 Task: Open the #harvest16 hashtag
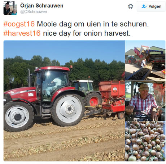pyautogui.click(x=22, y=33)
